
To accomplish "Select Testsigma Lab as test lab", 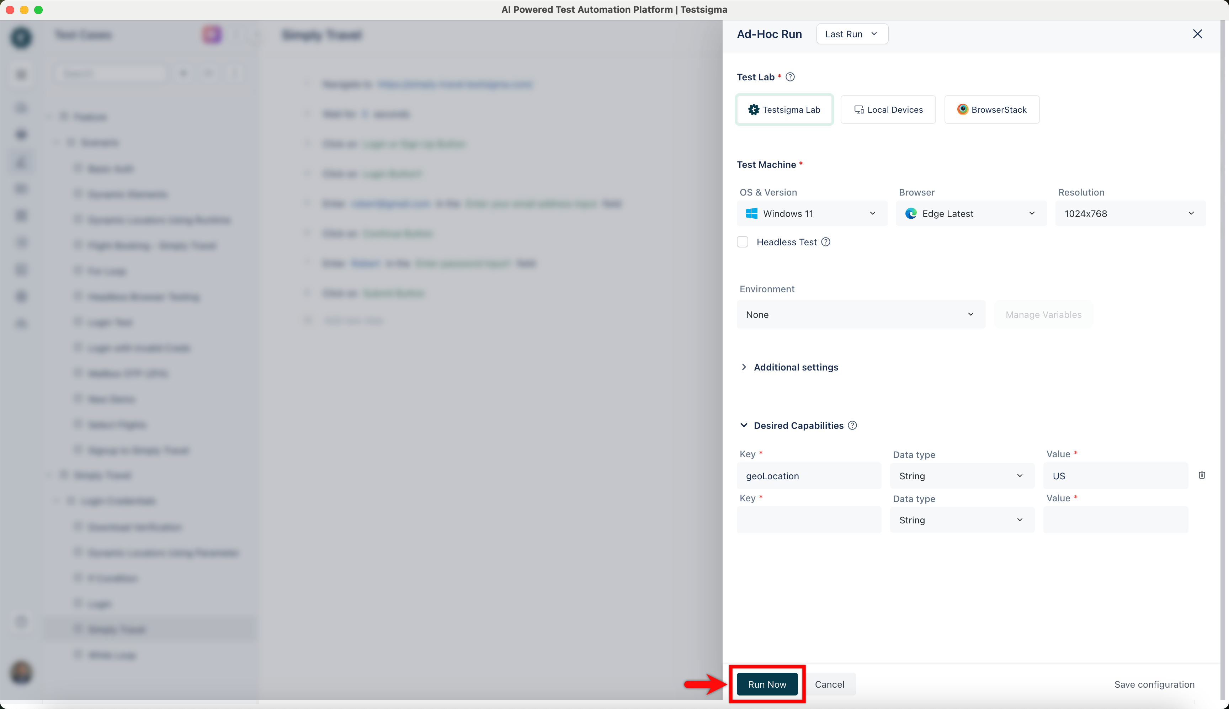I will [x=784, y=110].
